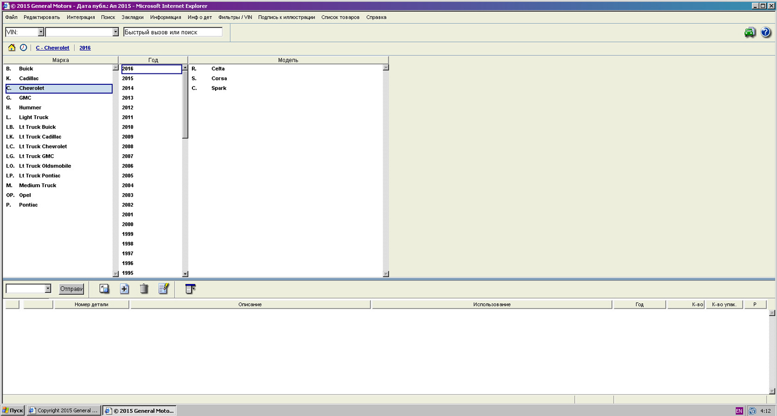This screenshot has width=777, height=416.
Task: Open the history clock icon
Action: click(x=23, y=48)
